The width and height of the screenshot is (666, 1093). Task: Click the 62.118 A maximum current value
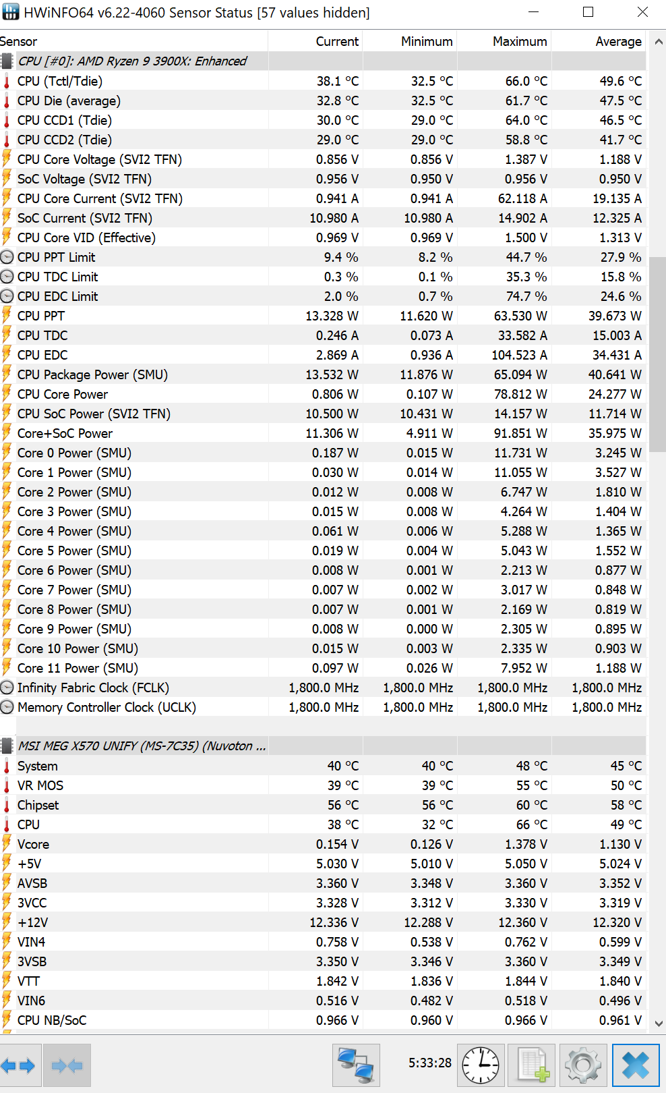[522, 198]
